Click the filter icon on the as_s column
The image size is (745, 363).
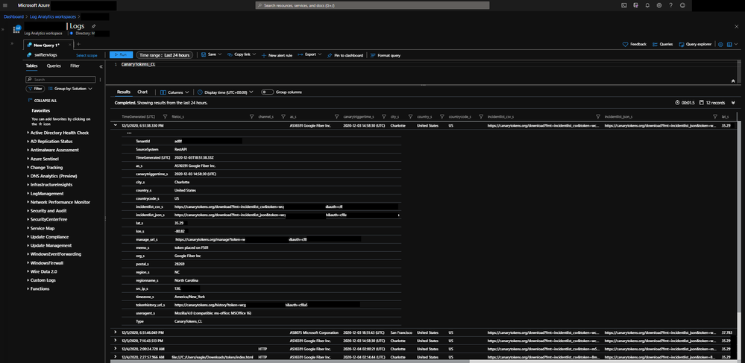[336, 116]
